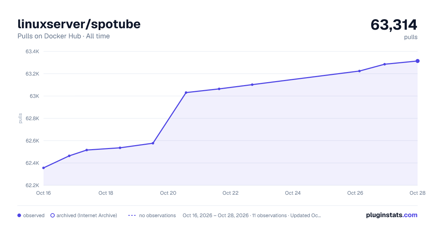Select the data point between Oct 18 and Oct 20

(x=120, y=148)
